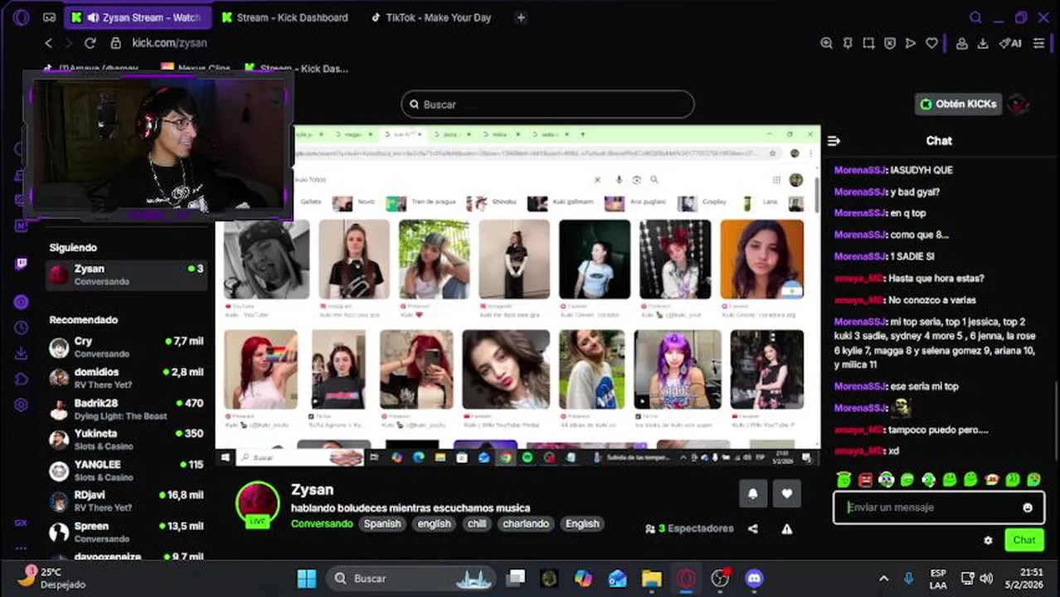Click Zysan's live profile avatar
The height and width of the screenshot is (597, 1060).
coord(257,504)
